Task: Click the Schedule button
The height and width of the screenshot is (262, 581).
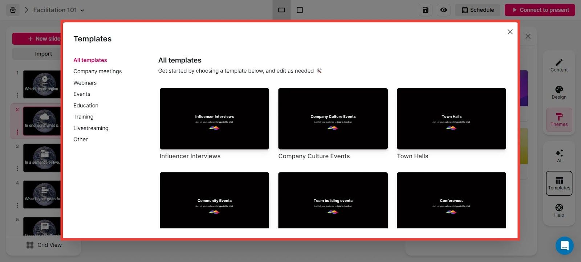Action: click(478, 10)
